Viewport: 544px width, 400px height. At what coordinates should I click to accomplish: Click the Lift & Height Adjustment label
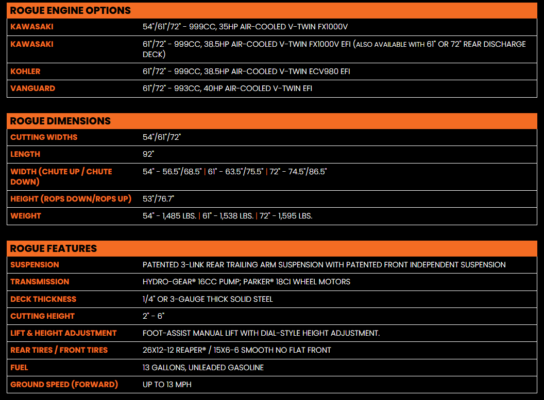(63, 333)
